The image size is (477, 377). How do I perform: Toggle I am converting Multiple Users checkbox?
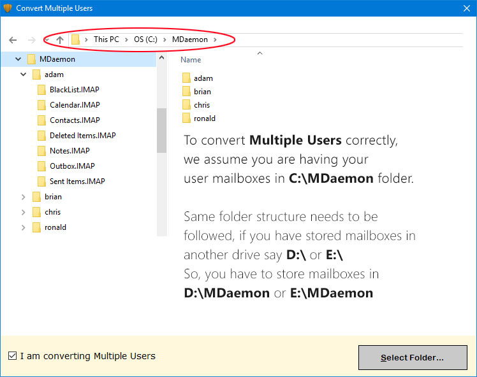pyautogui.click(x=13, y=356)
